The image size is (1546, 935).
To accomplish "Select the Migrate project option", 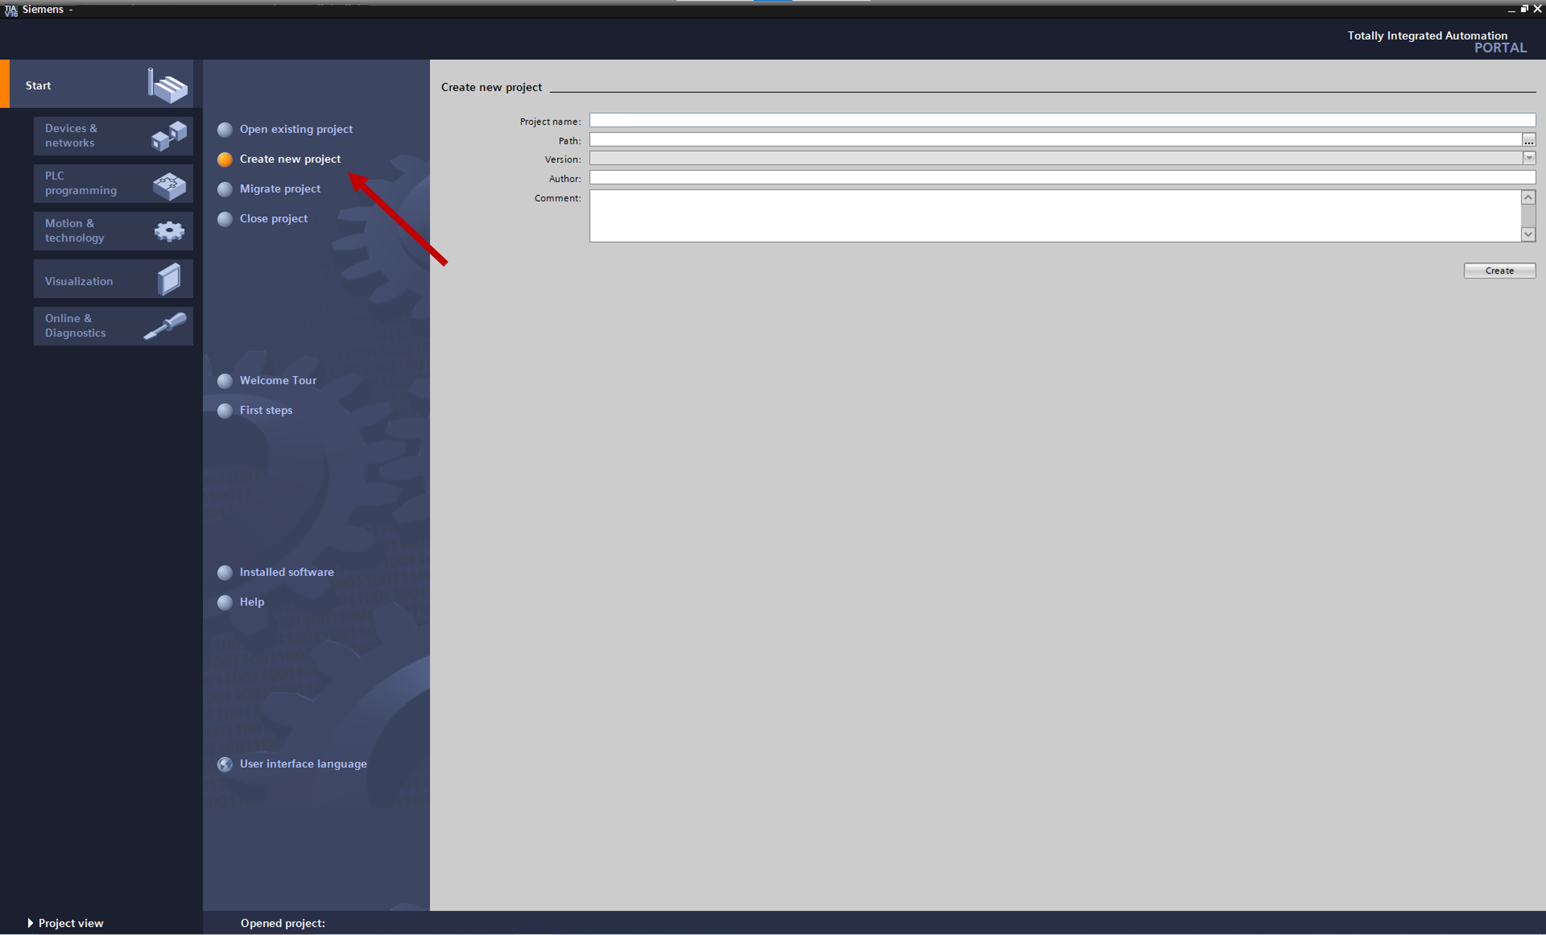I will click(x=280, y=188).
